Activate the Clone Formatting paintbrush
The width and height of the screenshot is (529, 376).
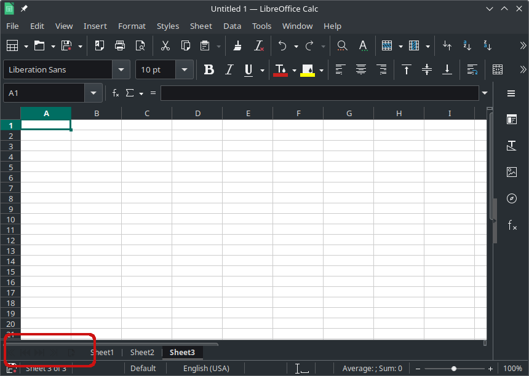tap(237, 45)
